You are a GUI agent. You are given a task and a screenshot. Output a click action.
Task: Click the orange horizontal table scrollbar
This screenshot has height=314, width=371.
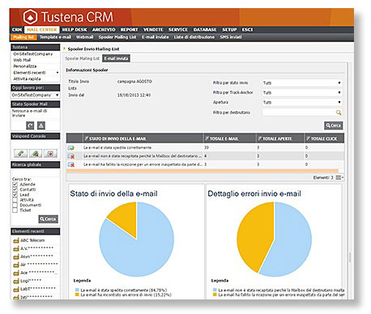click(203, 171)
